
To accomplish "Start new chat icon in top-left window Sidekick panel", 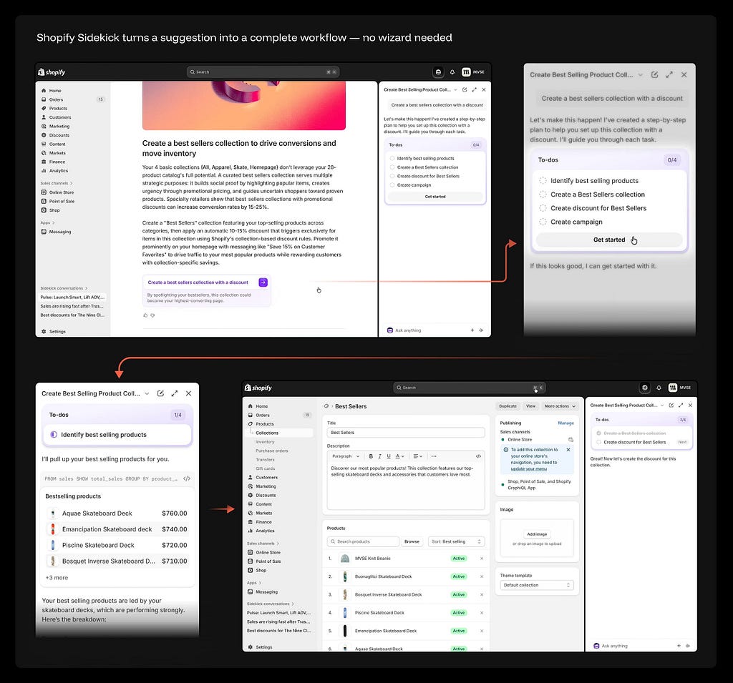I will pyautogui.click(x=465, y=89).
